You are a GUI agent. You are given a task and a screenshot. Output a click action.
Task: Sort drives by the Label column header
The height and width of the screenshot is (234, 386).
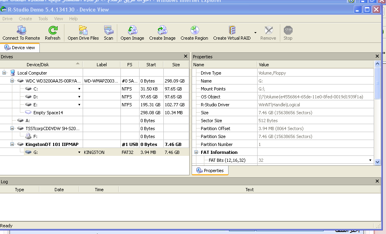[102, 65]
